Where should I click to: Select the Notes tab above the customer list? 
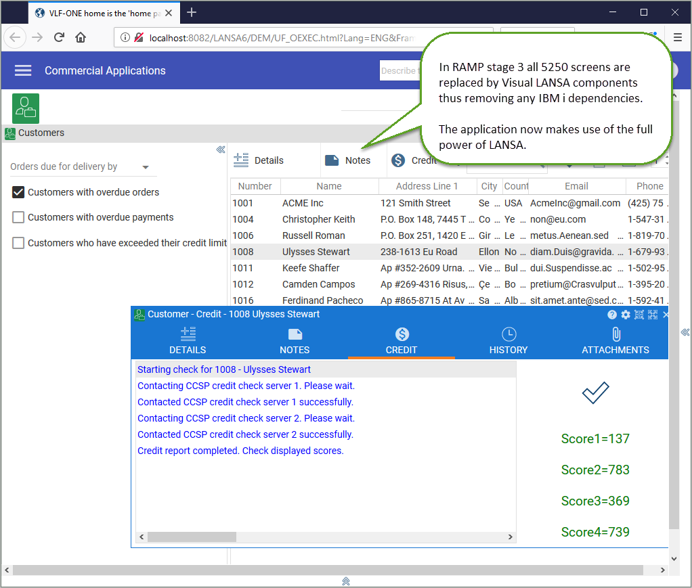pos(348,160)
